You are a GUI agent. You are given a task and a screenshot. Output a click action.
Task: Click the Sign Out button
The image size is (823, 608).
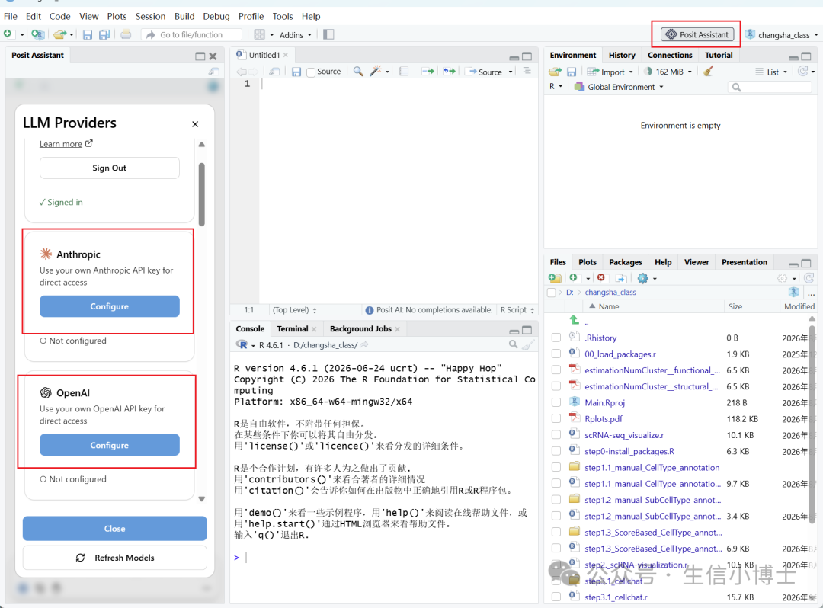pyautogui.click(x=109, y=168)
